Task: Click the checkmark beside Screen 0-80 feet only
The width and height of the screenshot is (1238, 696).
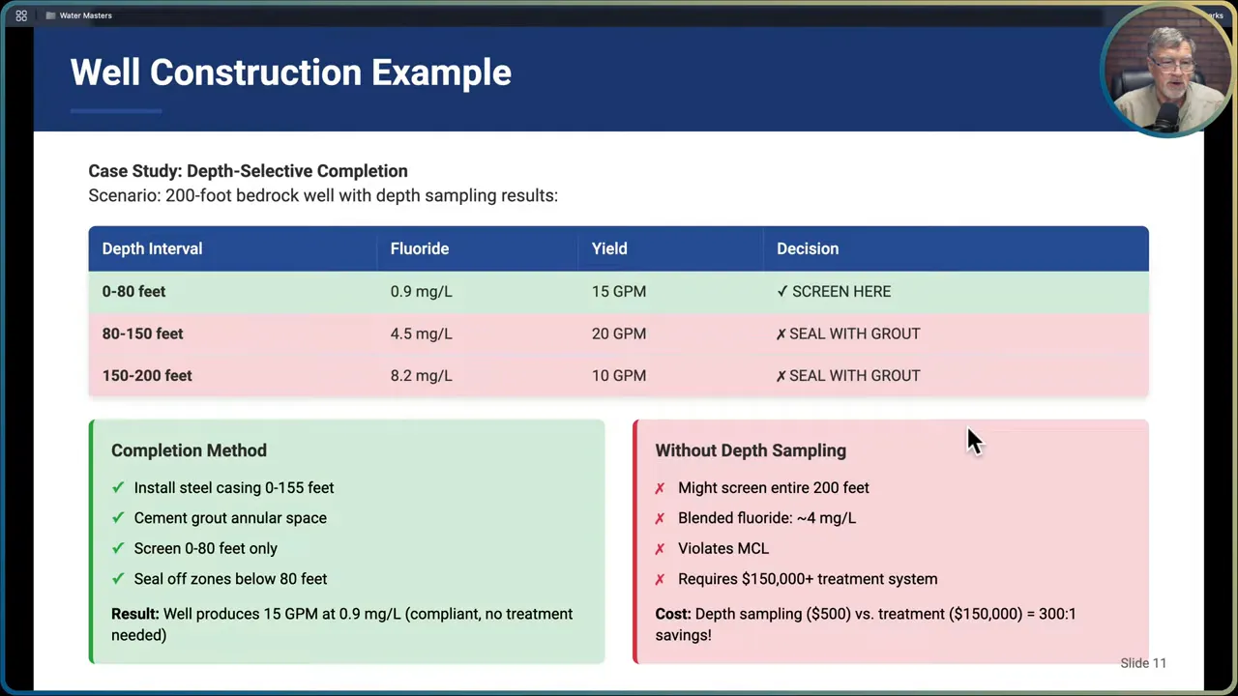Action: coord(118,548)
